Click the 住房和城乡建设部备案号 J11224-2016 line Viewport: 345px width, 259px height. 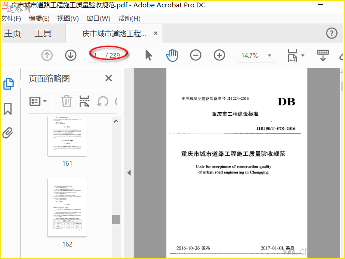tap(215, 98)
